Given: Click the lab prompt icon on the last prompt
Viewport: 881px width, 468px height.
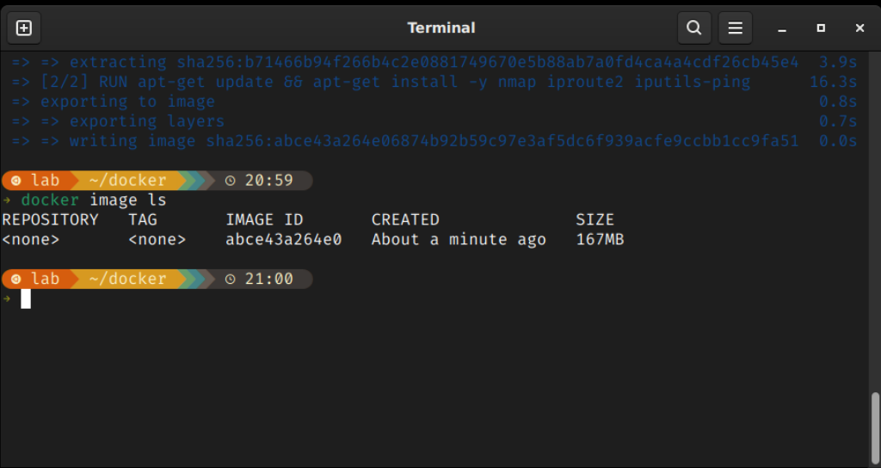Looking at the screenshot, I should (15, 280).
